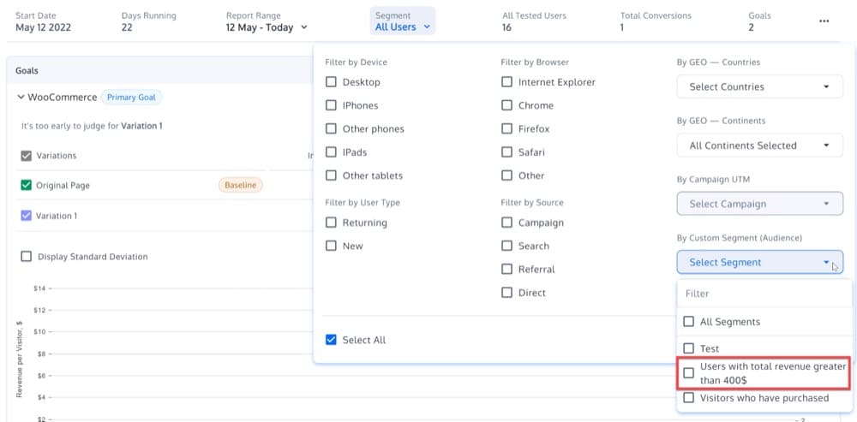Expand the Select Countries dropdown
857x422 pixels.
click(x=759, y=86)
